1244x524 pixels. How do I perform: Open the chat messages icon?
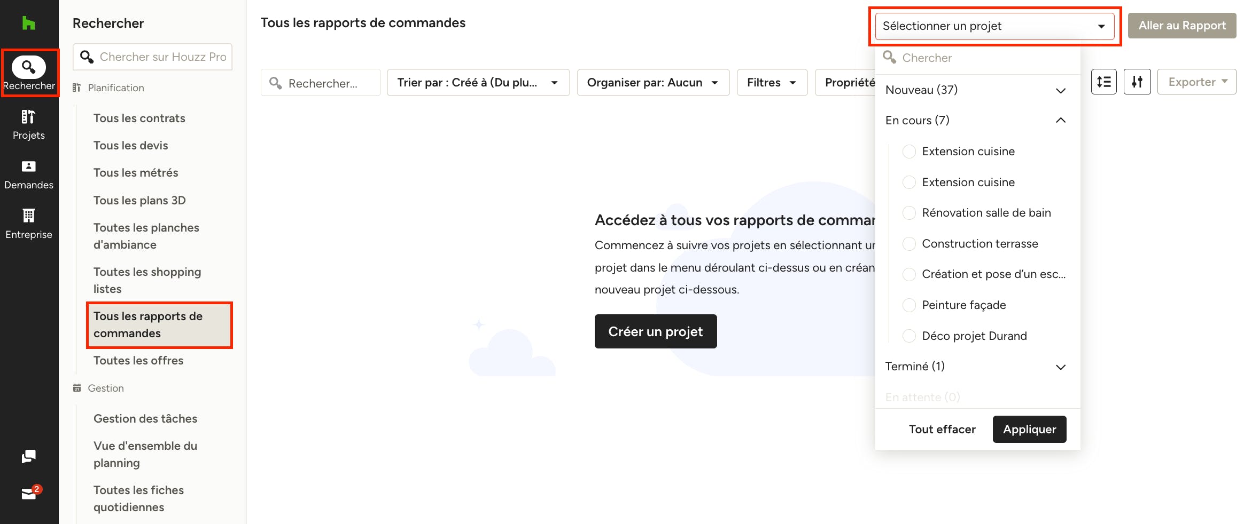[29, 456]
